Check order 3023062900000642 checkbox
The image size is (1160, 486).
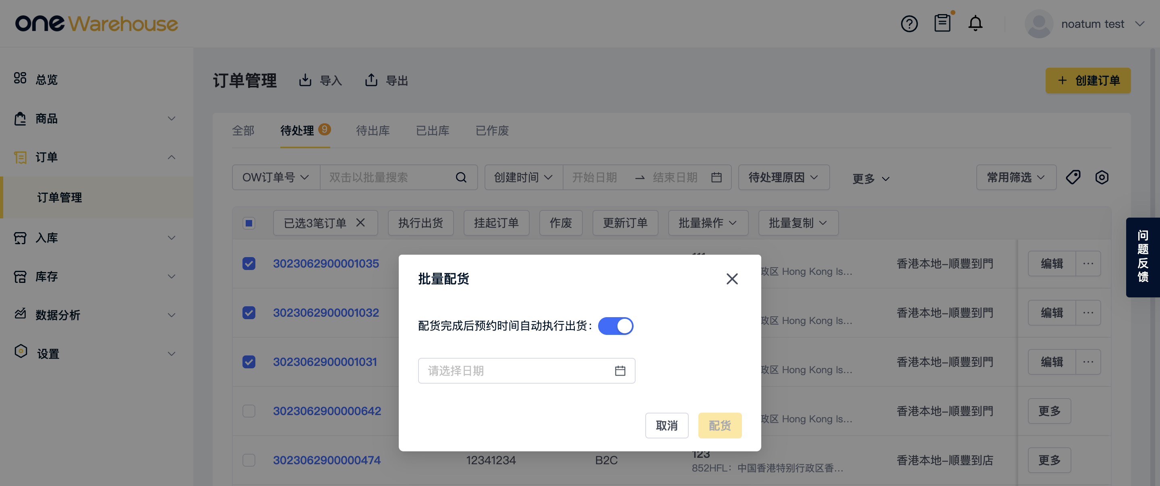click(x=249, y=411)
